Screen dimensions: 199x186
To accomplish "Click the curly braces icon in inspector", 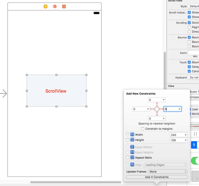I will pyautogui.click(x=195, y=134).
